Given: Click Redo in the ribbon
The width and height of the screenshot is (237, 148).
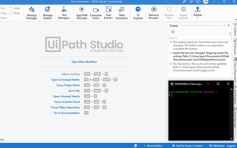Looking at the screenshot, I should pyautogui.click(x=15, y=13).
